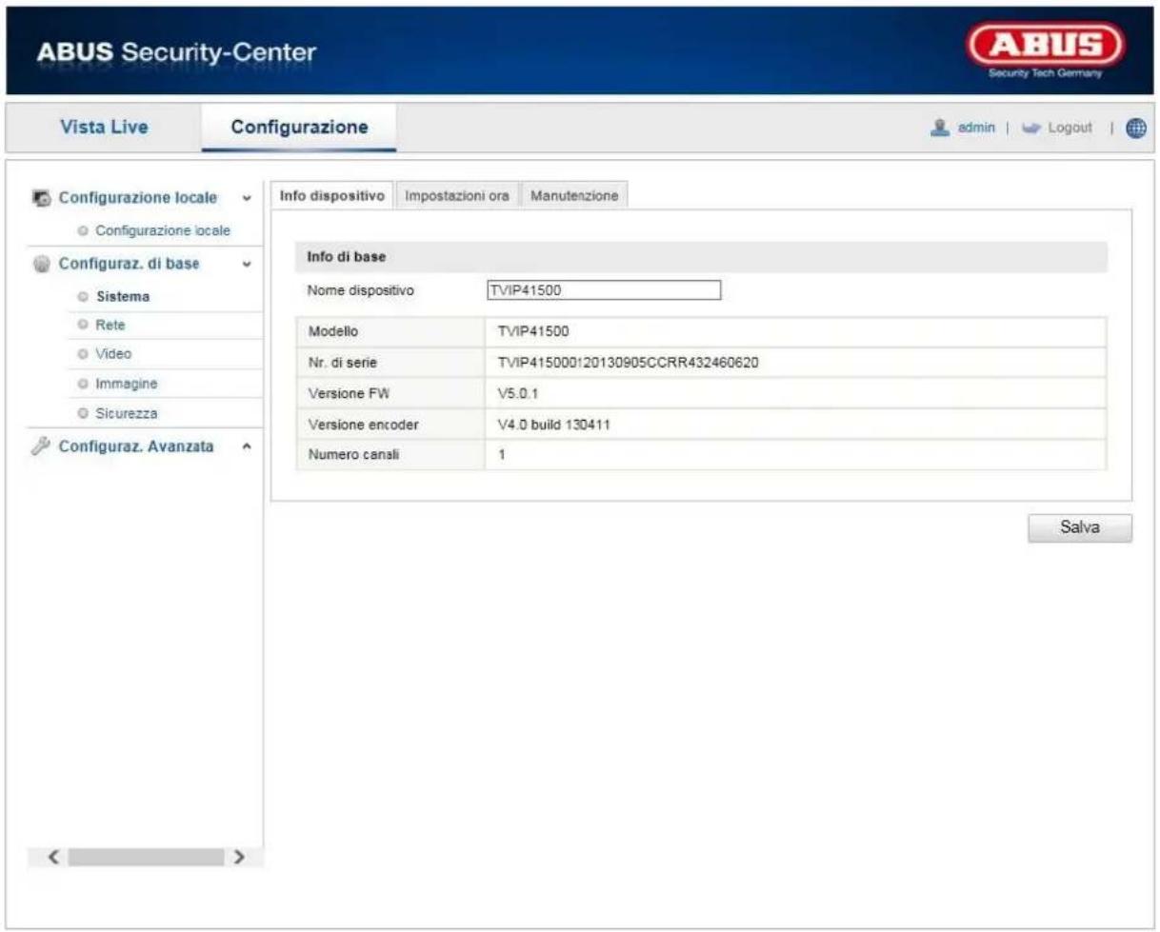Click the sidebar horizontal scrollbar track
The height and width of the screenshot is (932, 1160).
point(149,858)
